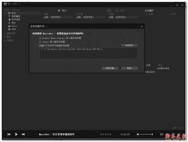Click 全部 under the 专辑 album filter
The image size is (188, 142).
point(111,17)
